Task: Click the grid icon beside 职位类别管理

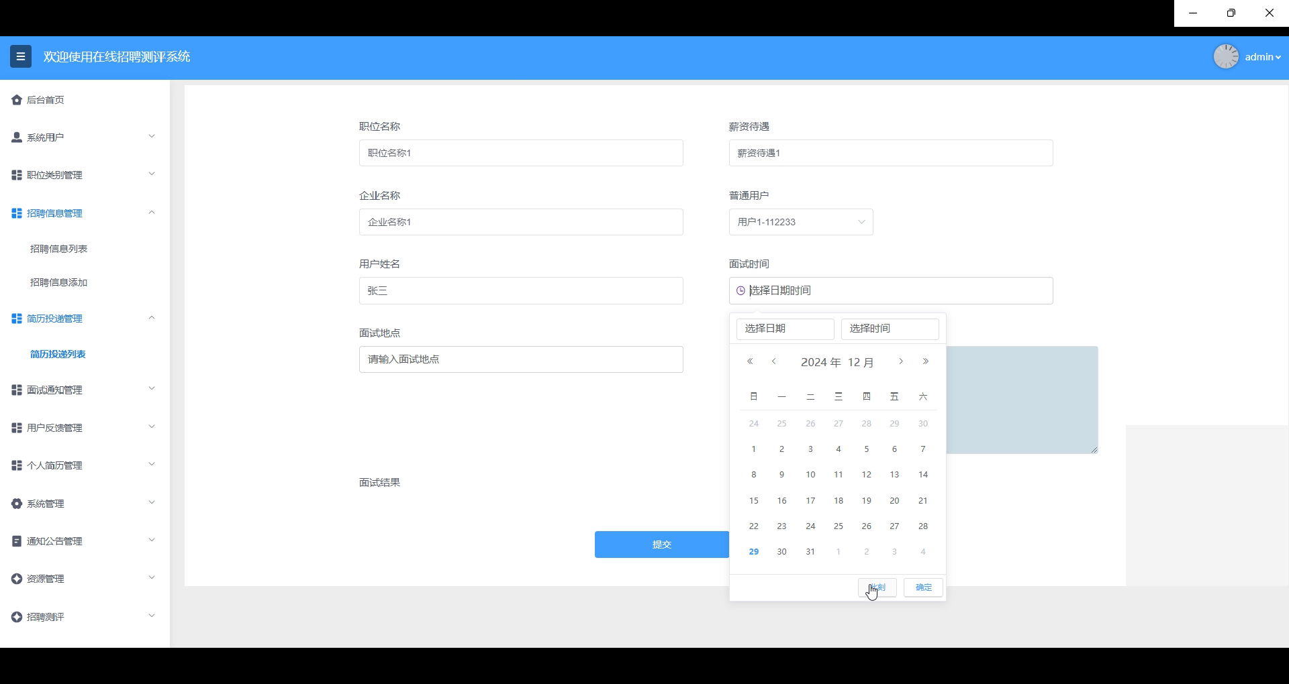Action: pyautogui.click(x=17, y=175)
